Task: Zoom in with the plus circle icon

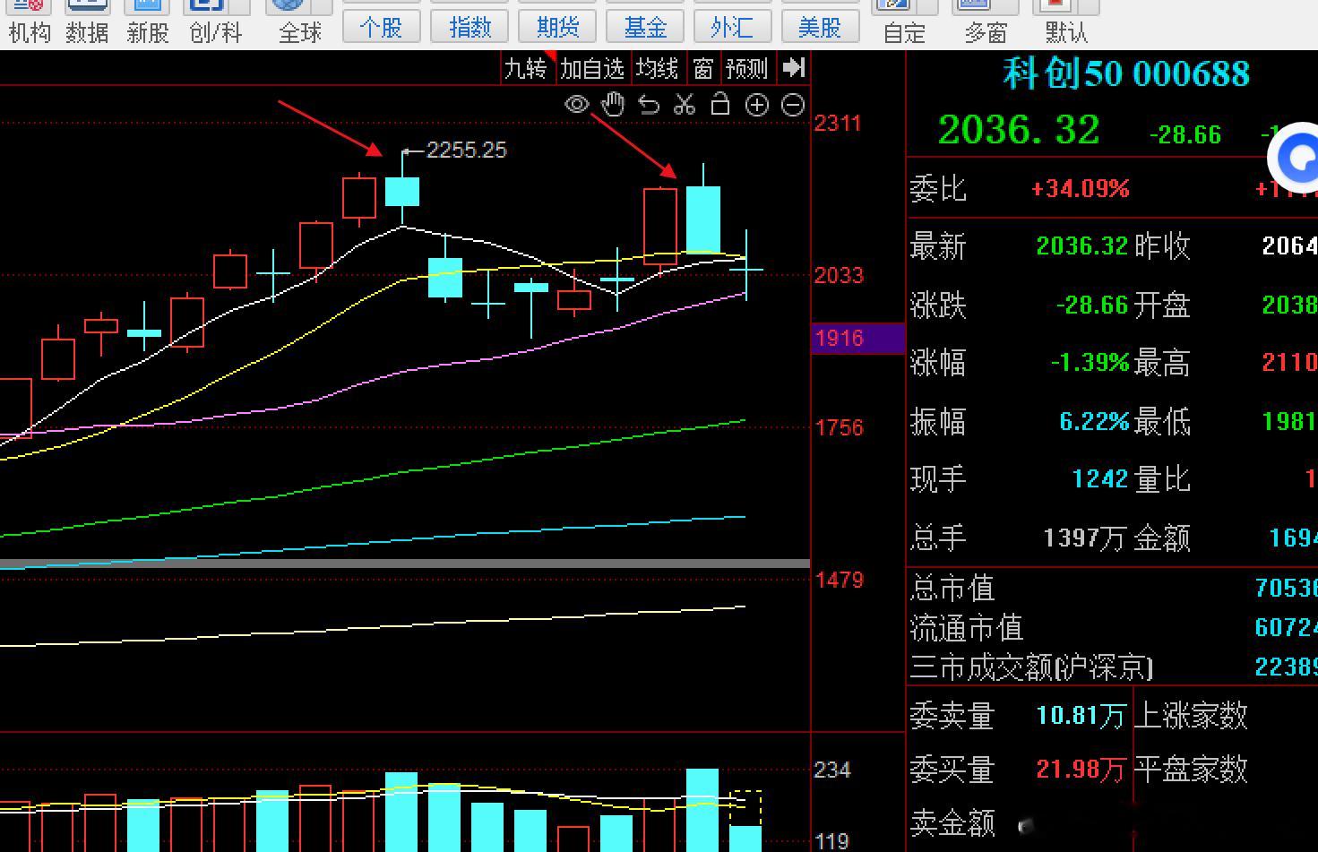Action: [x=757, y=105]
